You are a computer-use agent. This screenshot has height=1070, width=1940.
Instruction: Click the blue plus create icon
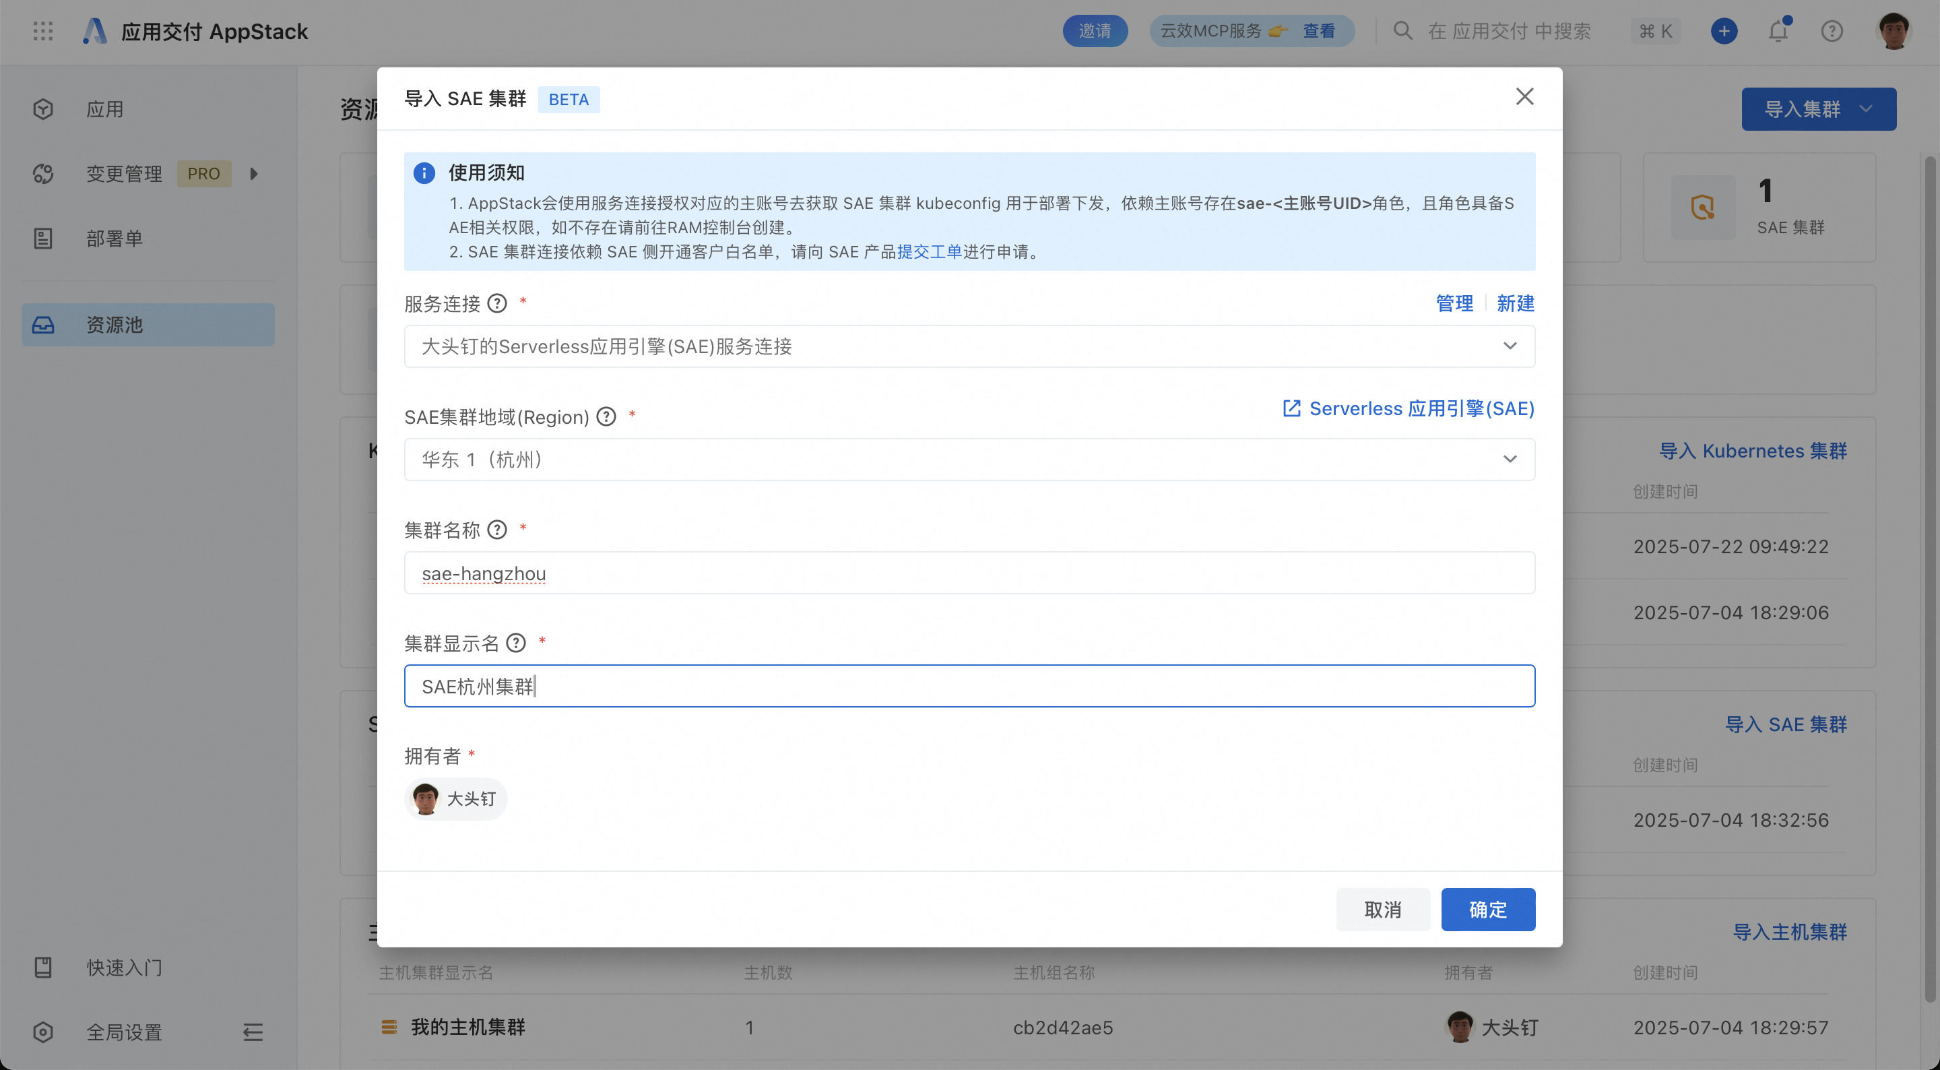click(1724, 32)
